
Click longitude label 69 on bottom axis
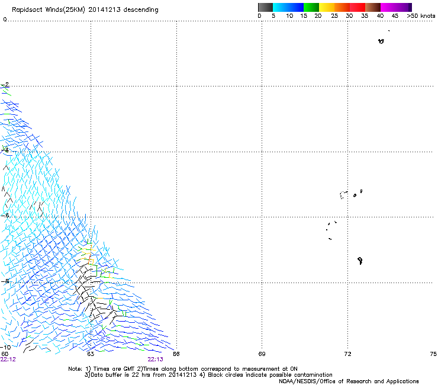[262, 354]
